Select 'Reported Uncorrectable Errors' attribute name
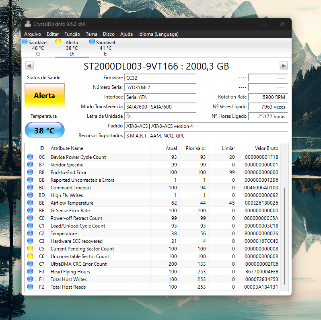 82,180
